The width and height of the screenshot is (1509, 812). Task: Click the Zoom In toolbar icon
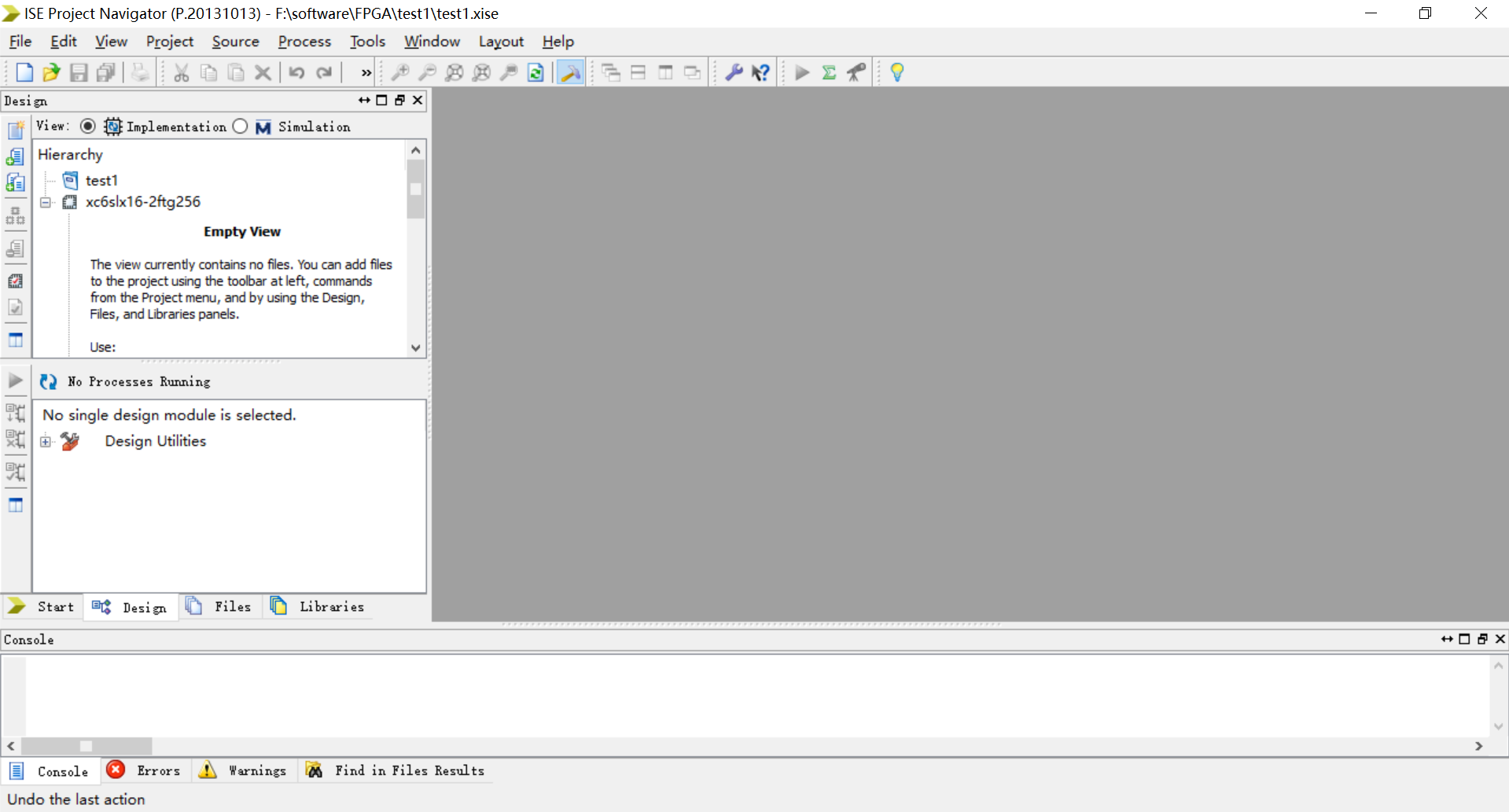[x=400, y=72]
